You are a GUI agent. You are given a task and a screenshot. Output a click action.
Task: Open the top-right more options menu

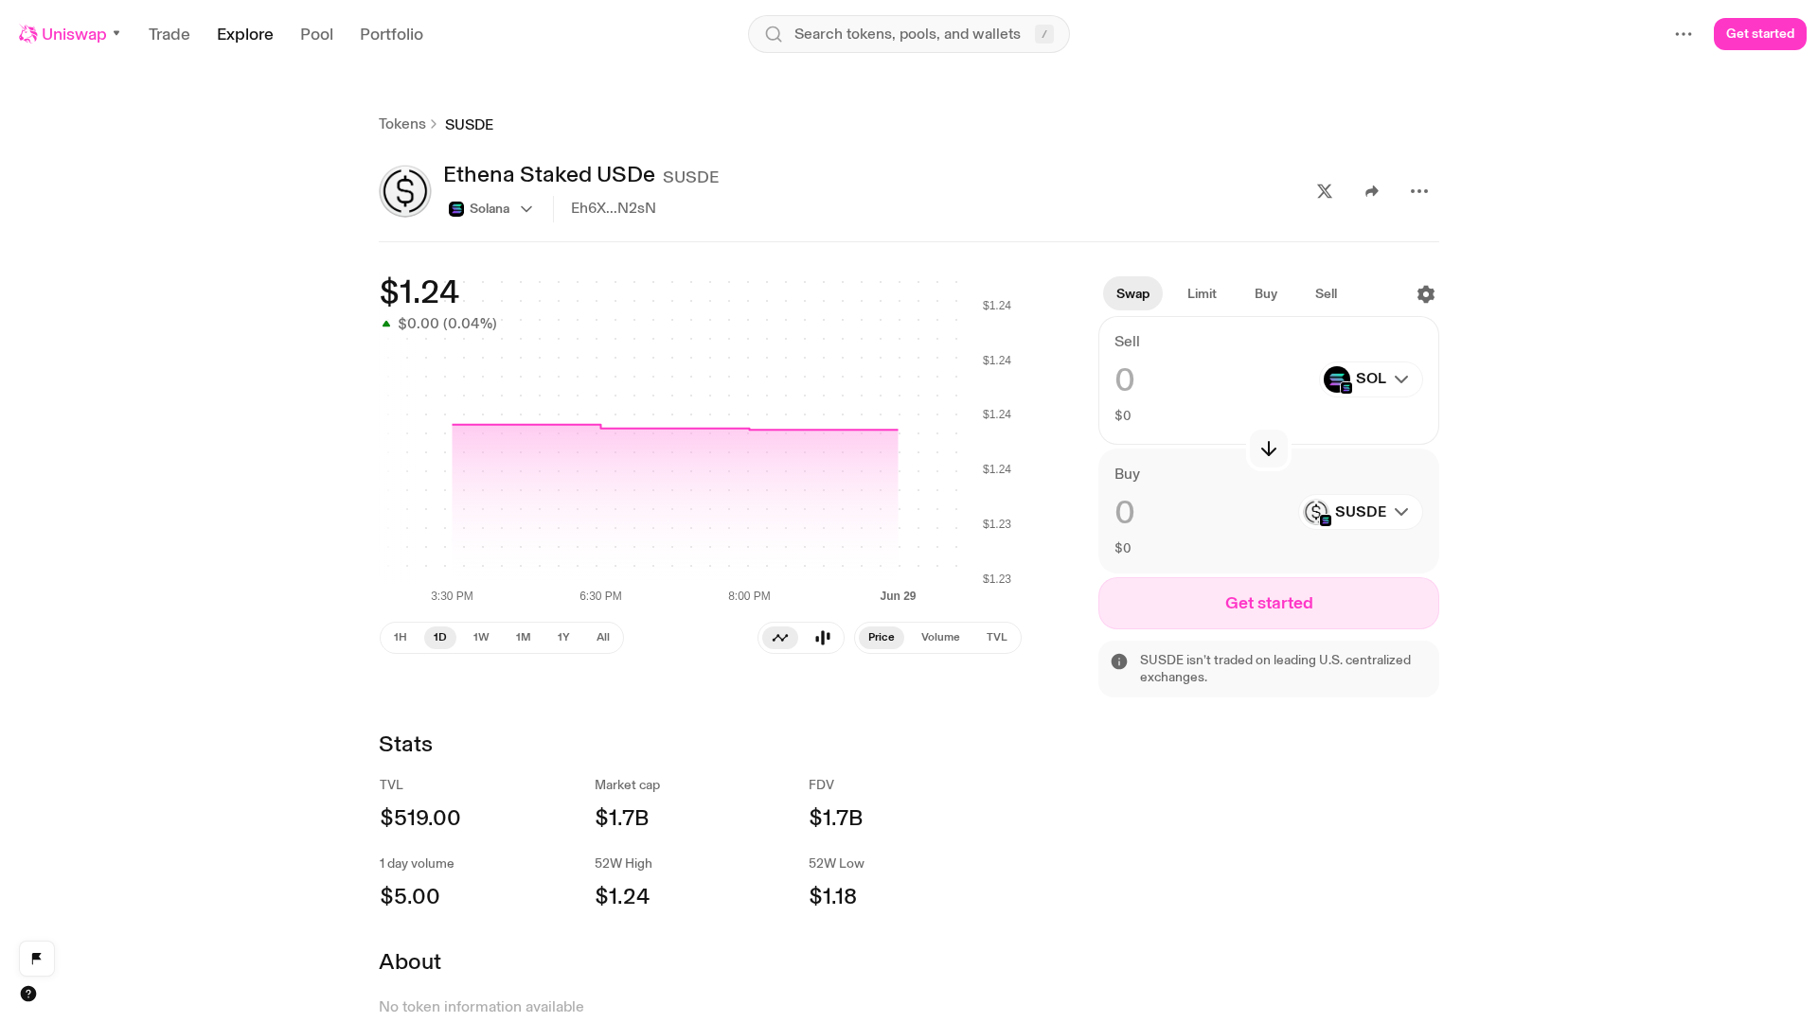pyautogui.click(x=1684, y=34)
